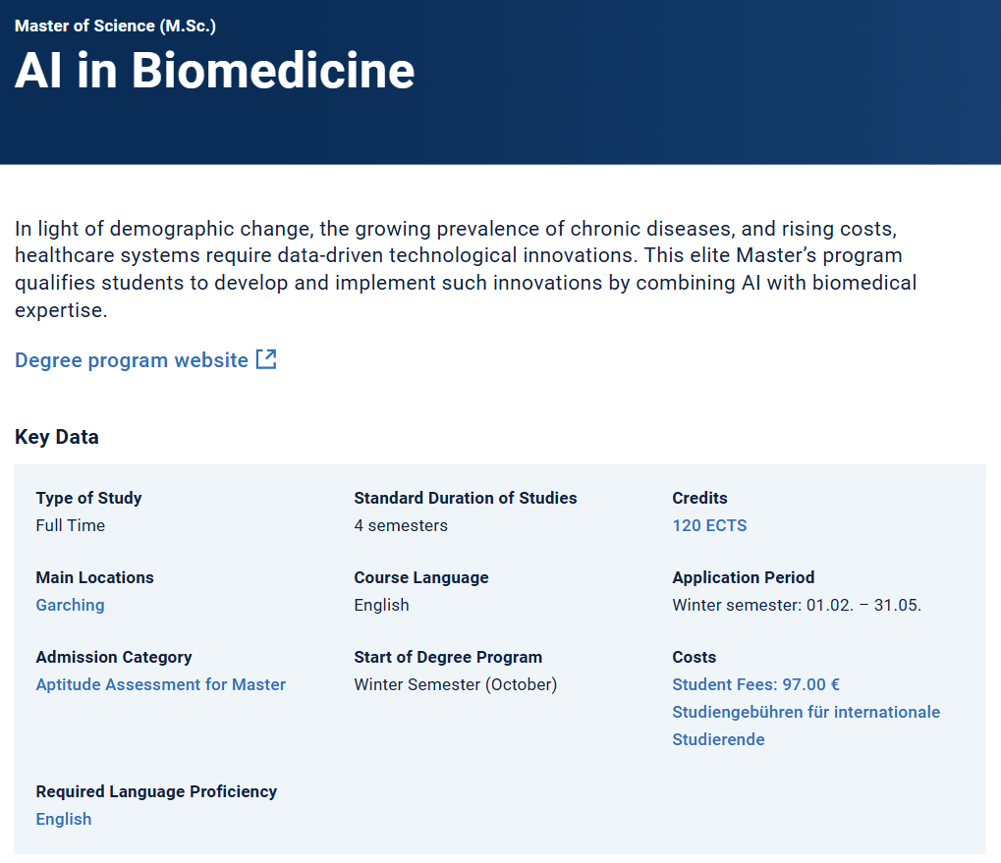The height and width of the screenshot is (863, 1001).
Task: Click the Master of Science (M.Sc.) label
Action: [115, 26]
